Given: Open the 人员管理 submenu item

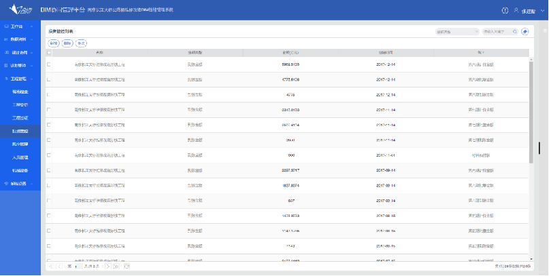Looking at the screenshot, I should click(x=20, y=157).
